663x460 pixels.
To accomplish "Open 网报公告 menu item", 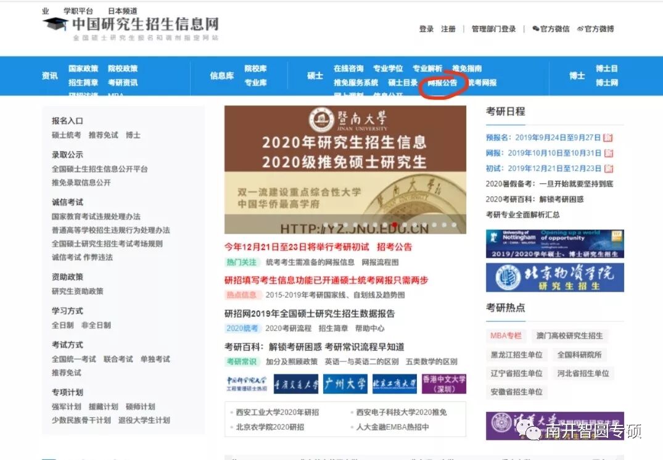I will 442,83.
